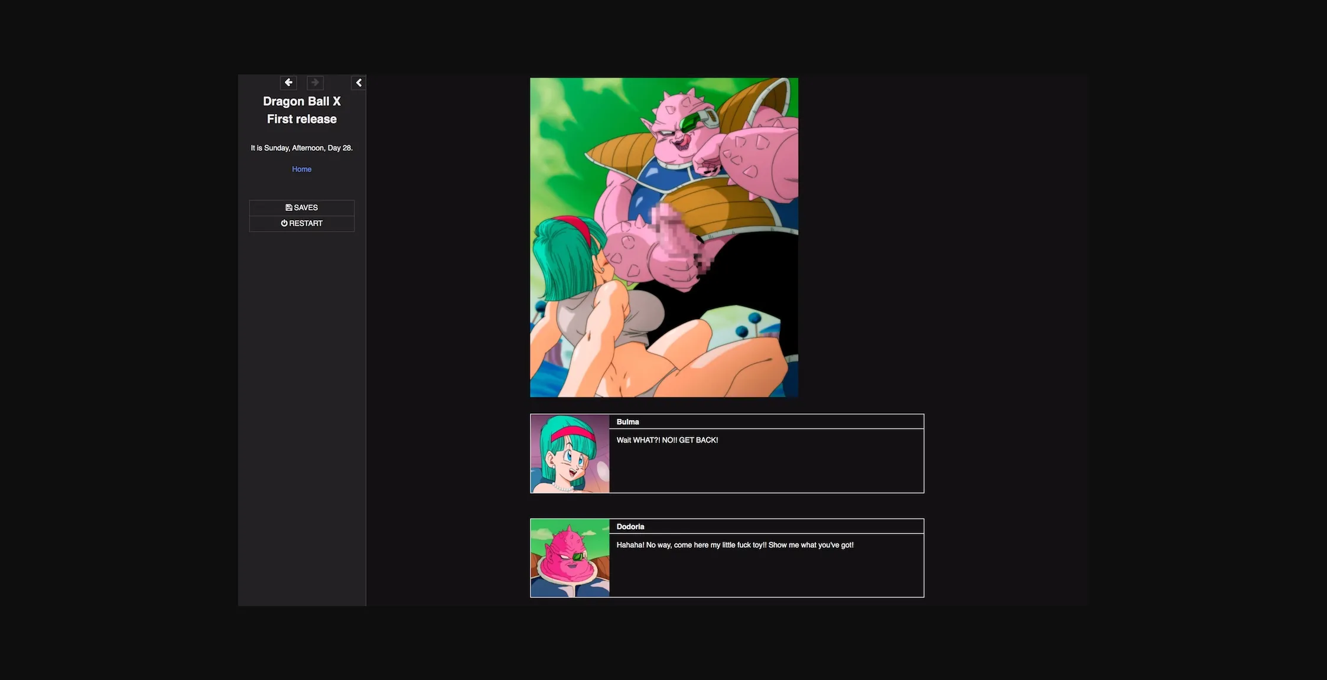The image size is (1327, 680).
Task: Click the Bulma name label
Action: 627,421
